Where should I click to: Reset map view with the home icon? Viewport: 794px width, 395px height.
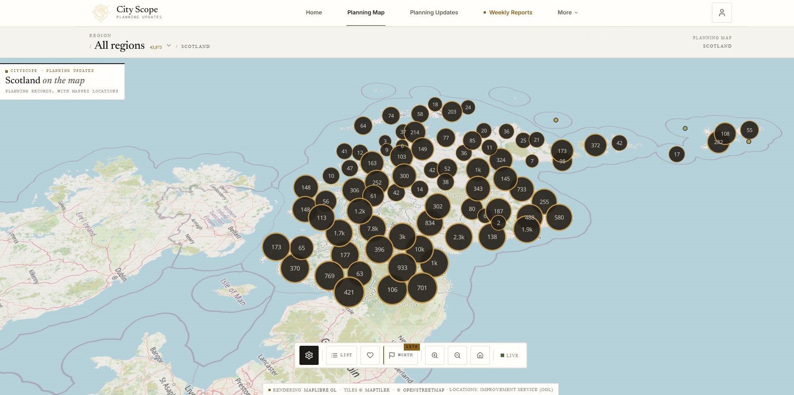(x=480, y=355)
